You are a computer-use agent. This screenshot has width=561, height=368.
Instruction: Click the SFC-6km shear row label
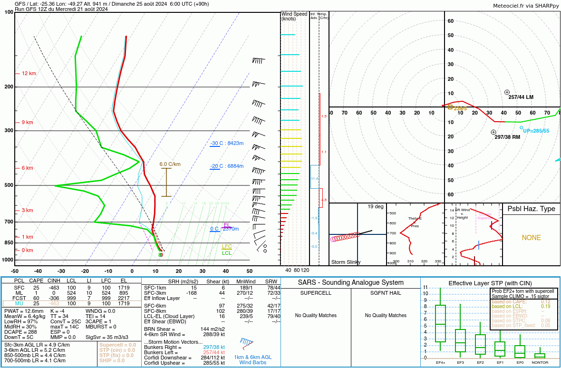point(155,306)
